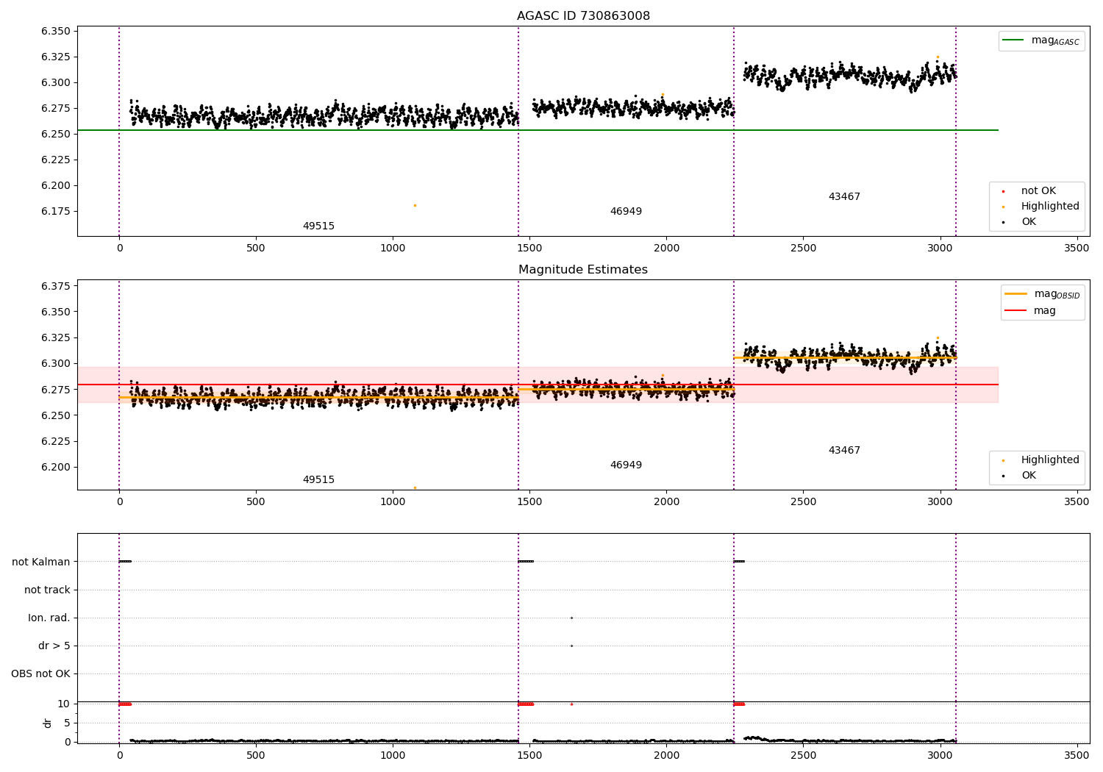Viewport: 1103px width, 772px height.
Task: Click the 1500 x-tick under the top plot
Action: [x=529, y=249]
